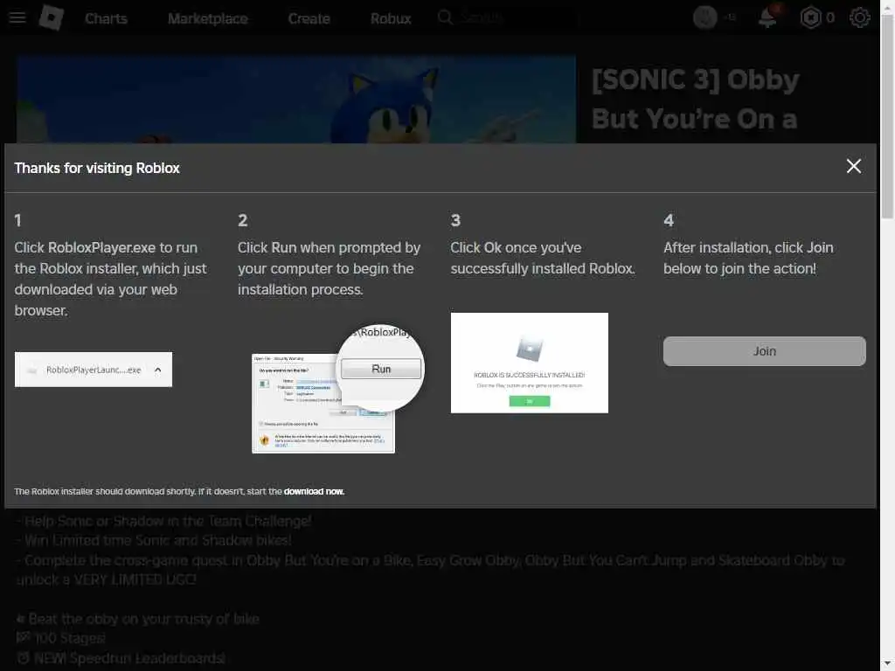Screen dimensions: 895x671
Task: Click the [SONIC 3] Obby game title
Action: [695, 99]
